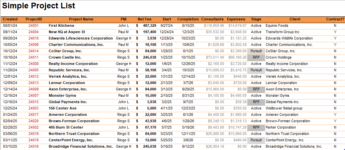Select contract Y in Ameren Corporation row
The height and width of the screenshot is (150, 345).
(x=335, y=115)
